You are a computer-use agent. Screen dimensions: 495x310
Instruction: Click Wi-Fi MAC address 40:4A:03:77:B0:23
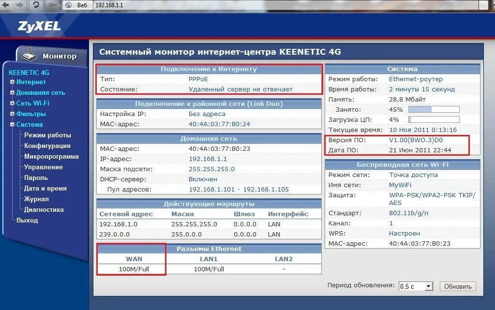pos(420,243)
